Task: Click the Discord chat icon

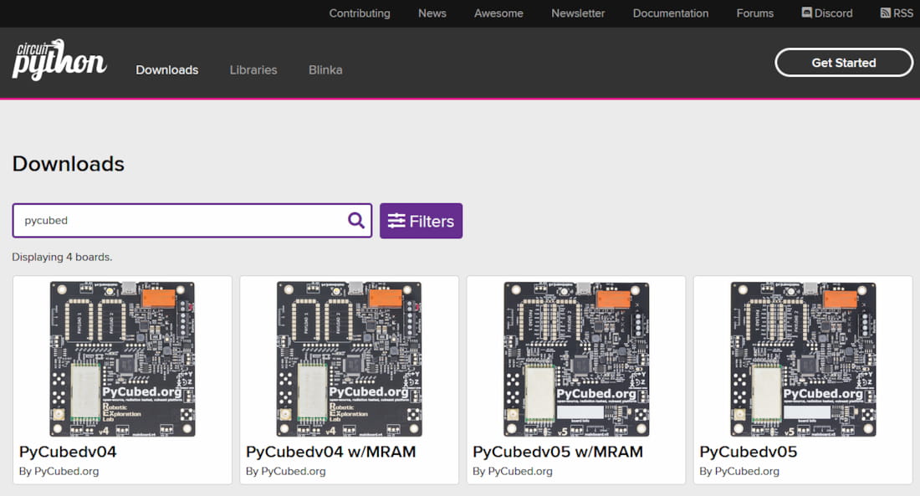Action: pos(807,13)
